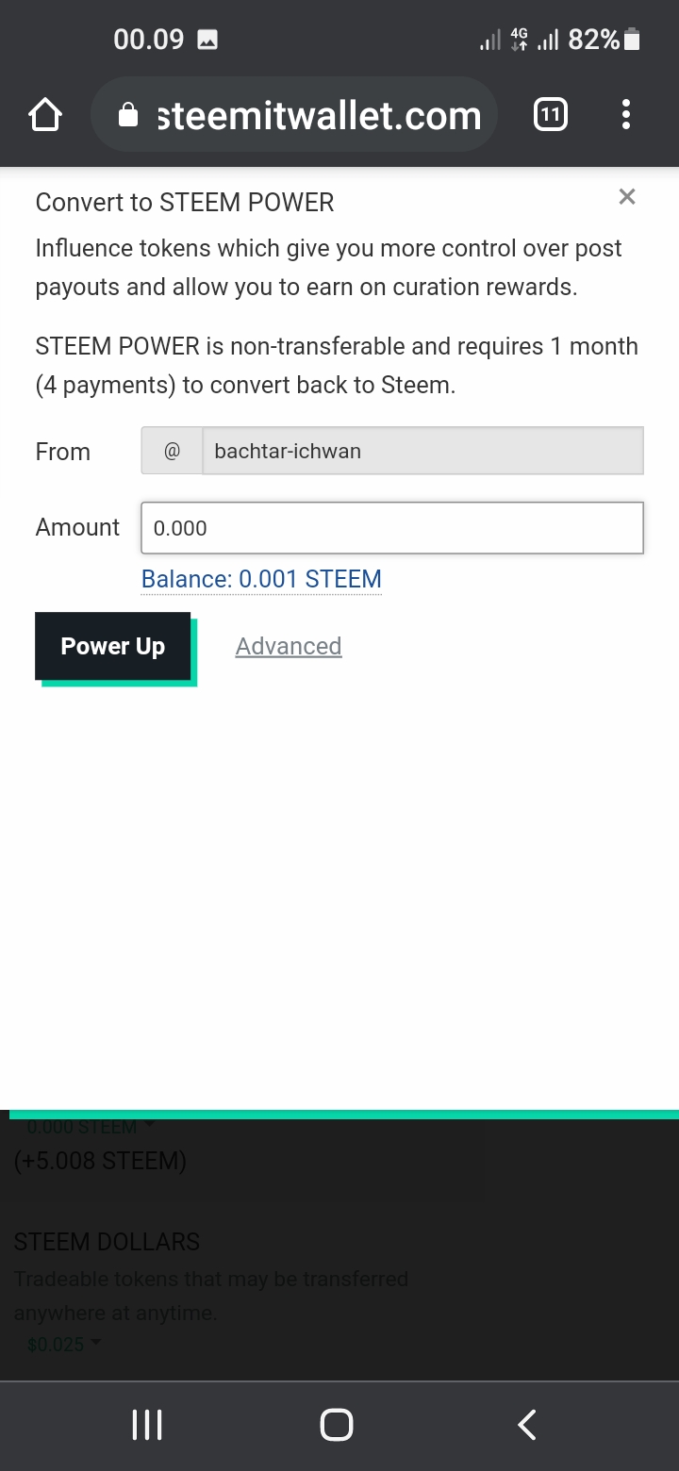Image resolution: width=679 pixels, height=1471 pixels.
Task: Tap the lock icon for site info
Action: 128,116
